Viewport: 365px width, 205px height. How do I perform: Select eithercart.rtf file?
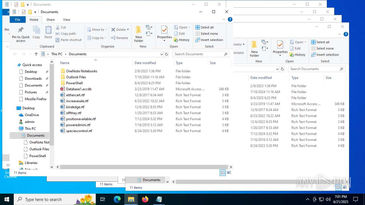click(x=75, y=95)
